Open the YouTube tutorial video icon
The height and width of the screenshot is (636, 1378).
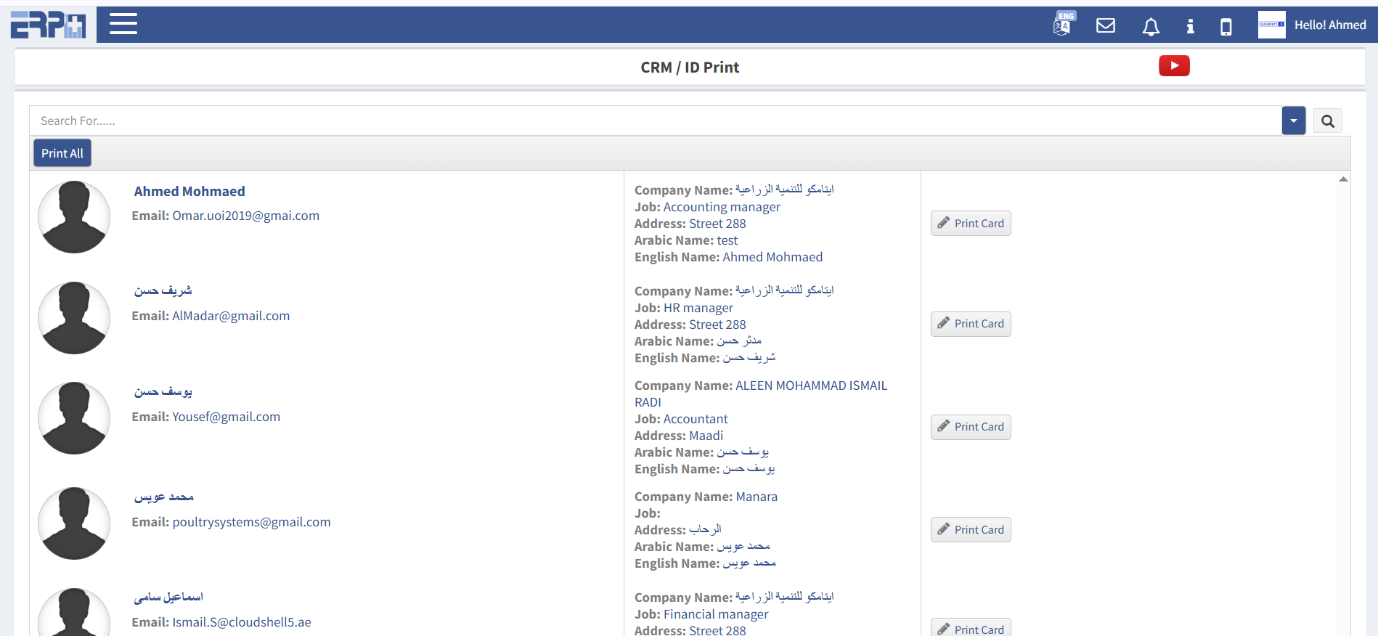click(1174, 66)
